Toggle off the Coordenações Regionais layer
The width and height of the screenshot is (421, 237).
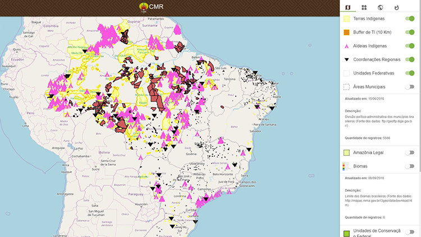(410, 59)
